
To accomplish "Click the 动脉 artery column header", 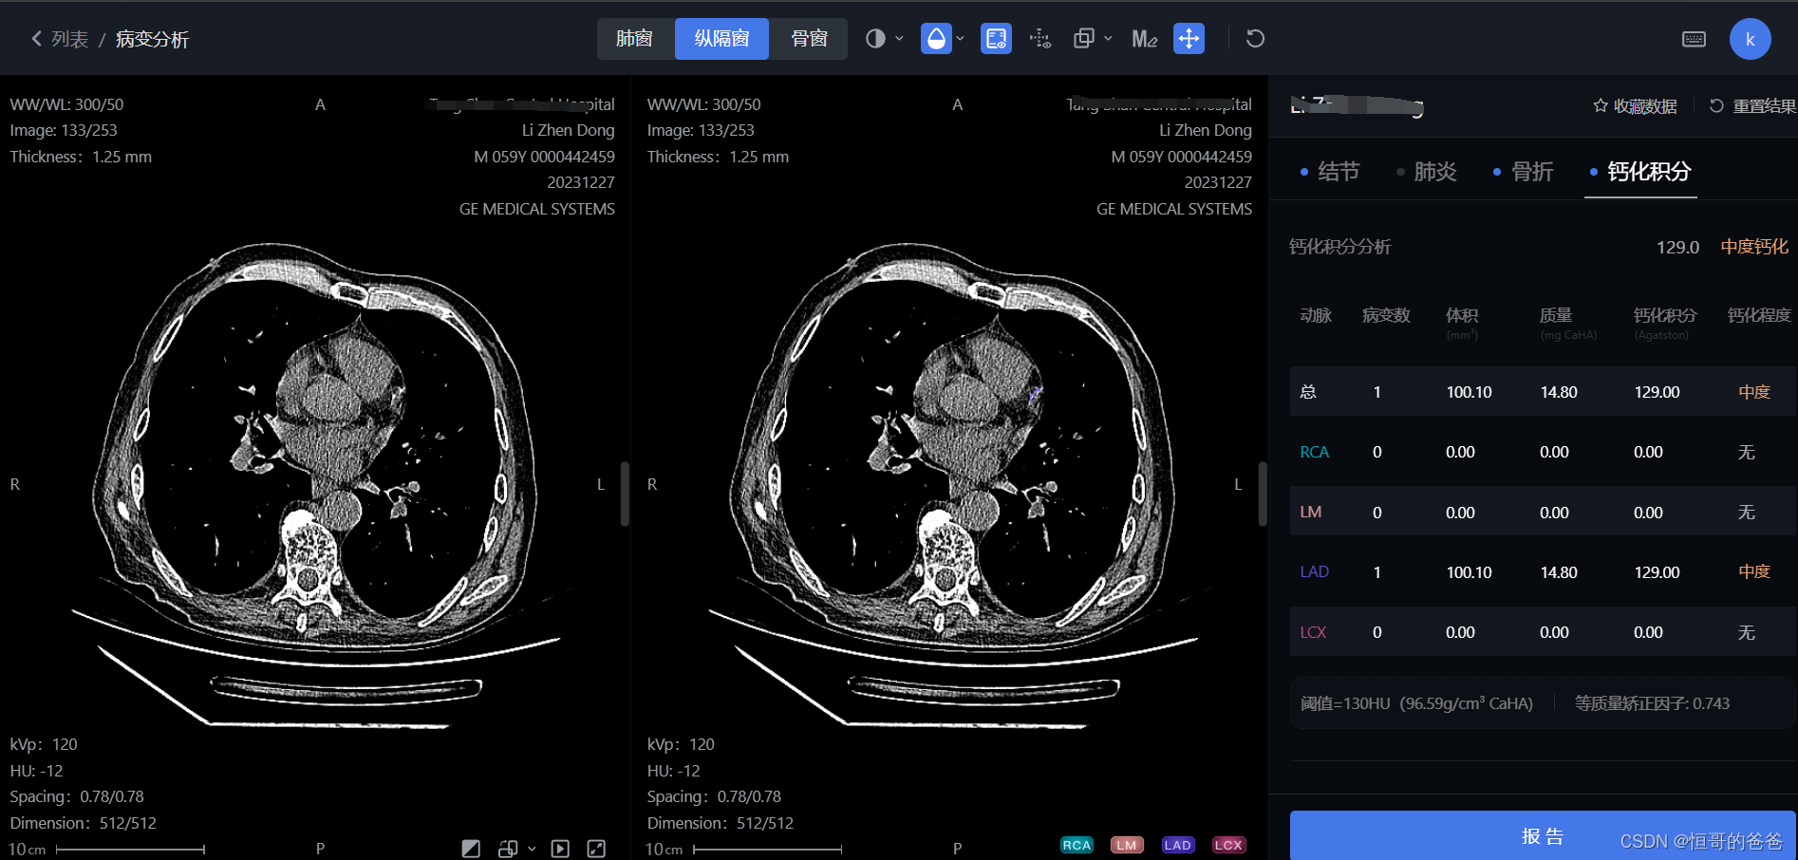I will click(x=1316, y=315).
